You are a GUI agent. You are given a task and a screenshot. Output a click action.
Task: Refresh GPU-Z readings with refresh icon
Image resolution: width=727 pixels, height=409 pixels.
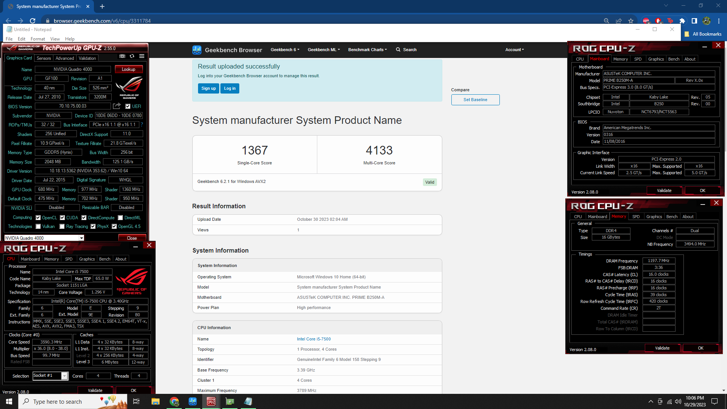click(132, 56)
